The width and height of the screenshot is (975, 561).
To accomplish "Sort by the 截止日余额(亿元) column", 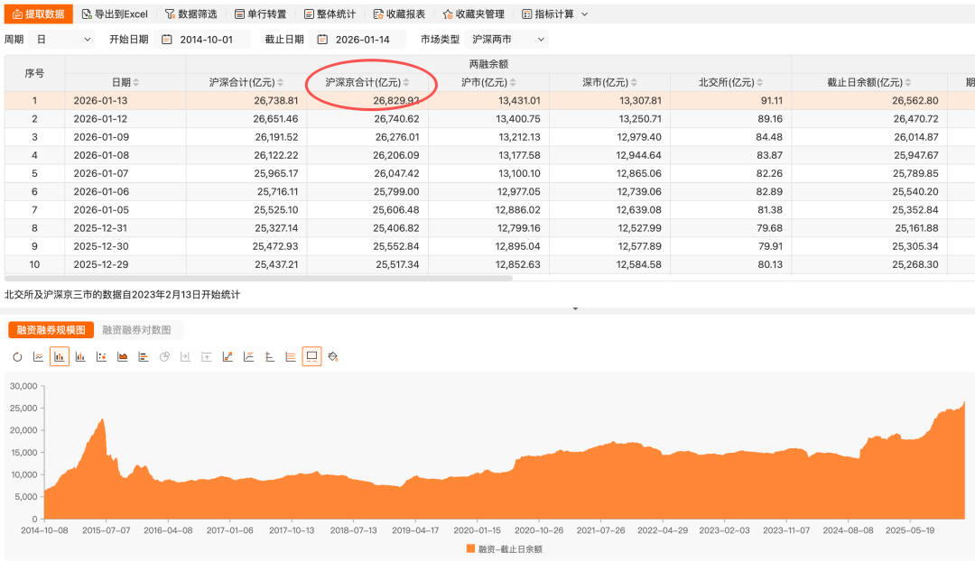I will [908, 82].
